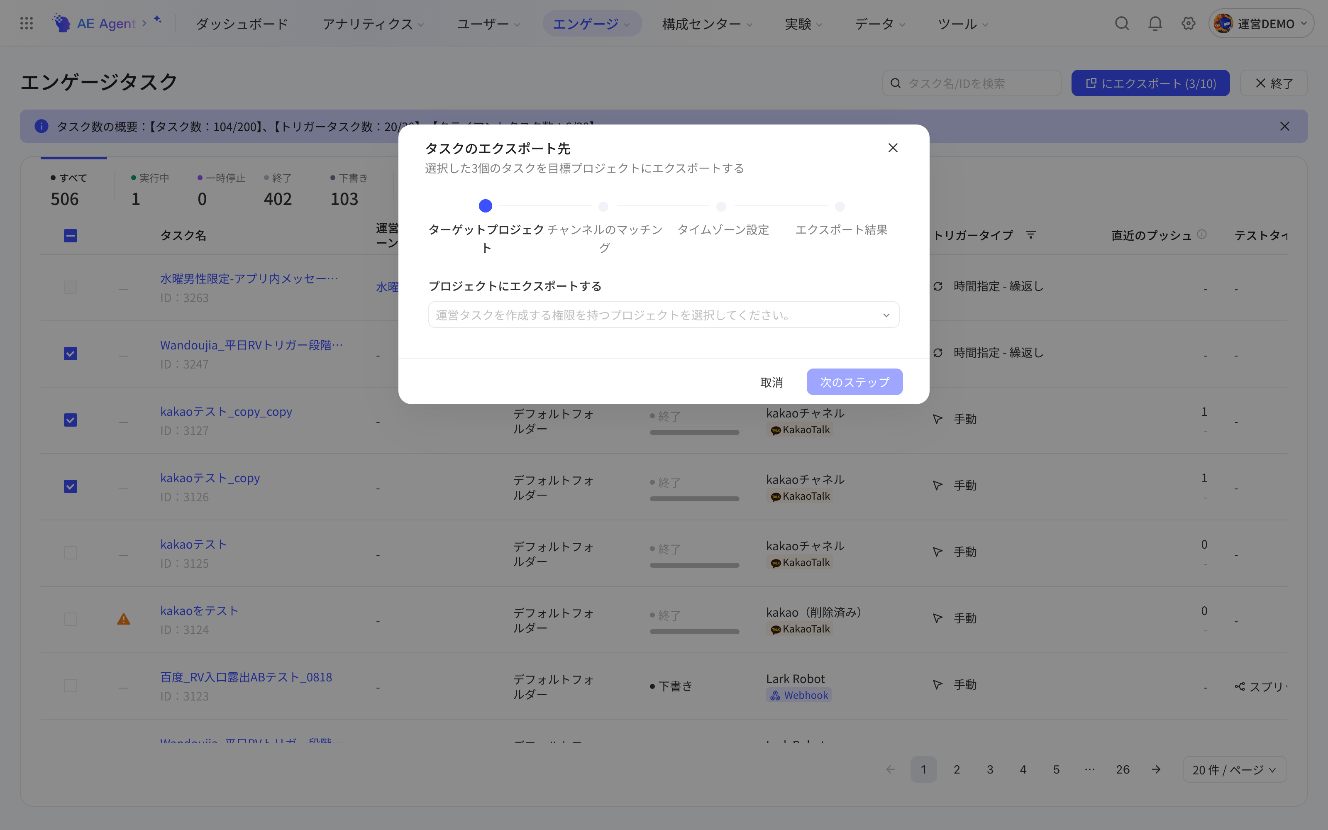Uncheck the kakaoテスト_copy_copy checkbox
The width and height of the screenshot is (1328, 830).
click(x=70, y=420)
